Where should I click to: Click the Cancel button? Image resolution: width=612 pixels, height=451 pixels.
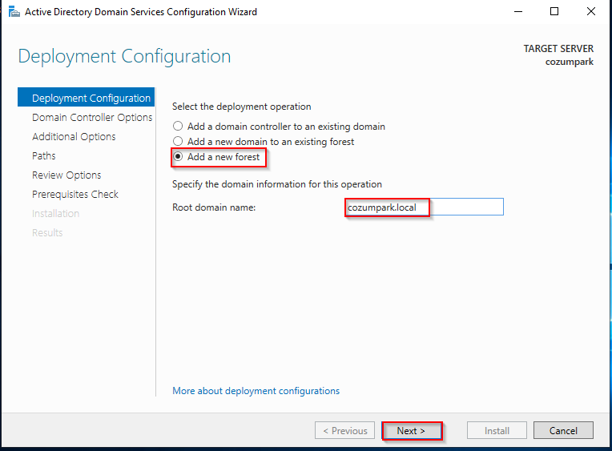coord(563,431)
